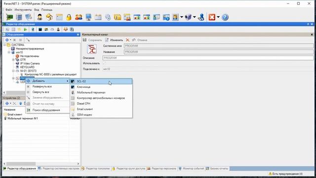The width and height of the screenshot is (316, 178).
Task: Expand the DTR tree node
Action: [13, 60]
